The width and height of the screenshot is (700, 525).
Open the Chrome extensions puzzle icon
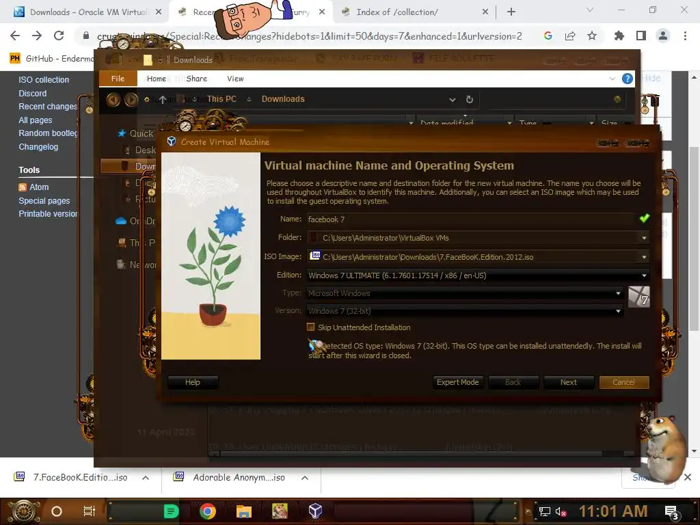click(x=619, y=36)
